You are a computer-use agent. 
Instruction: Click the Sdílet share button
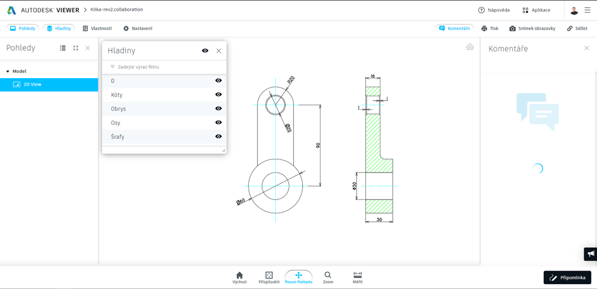pyautogui.click(x=577, y=28)
